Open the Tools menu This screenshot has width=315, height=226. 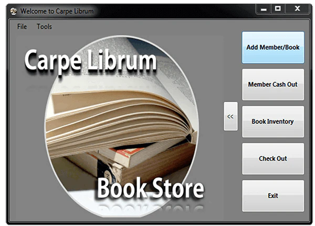[x=44, y=27]
